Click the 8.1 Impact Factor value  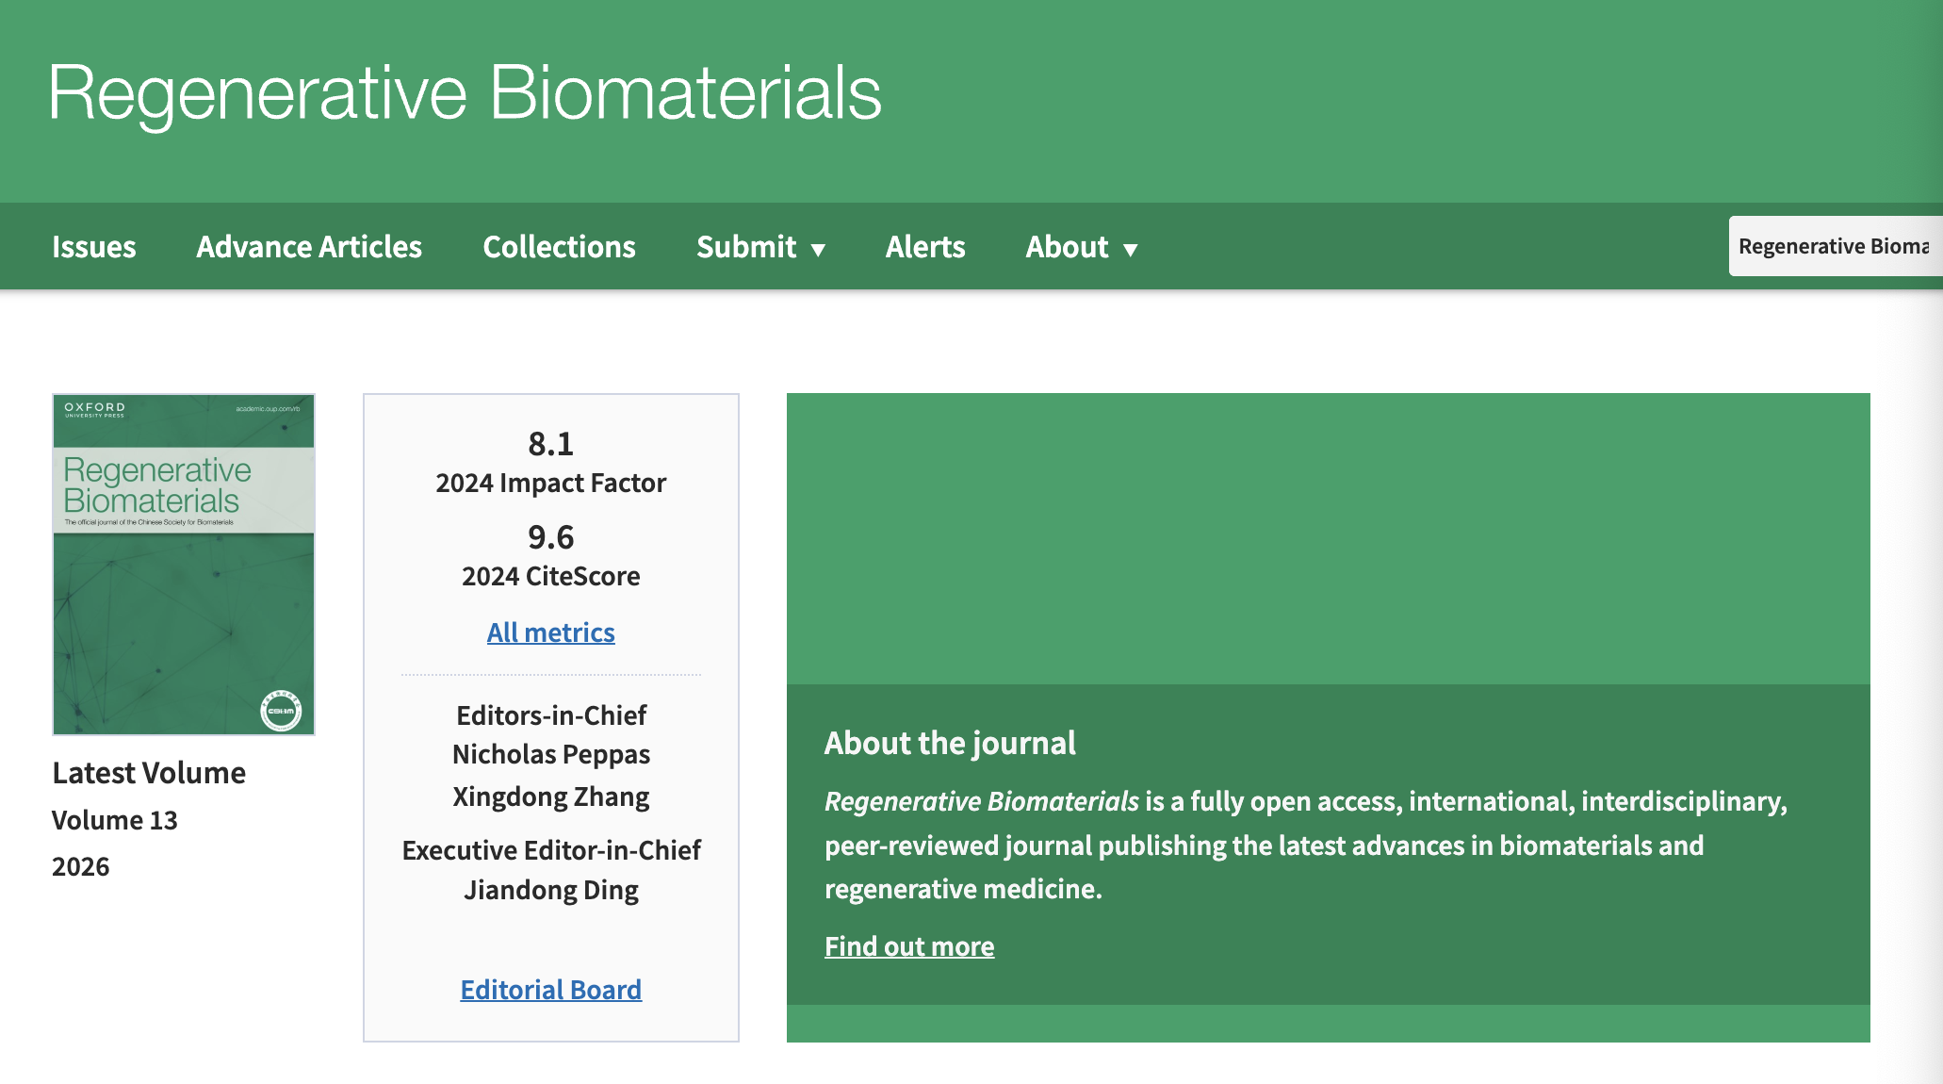[x=550, y=444]
